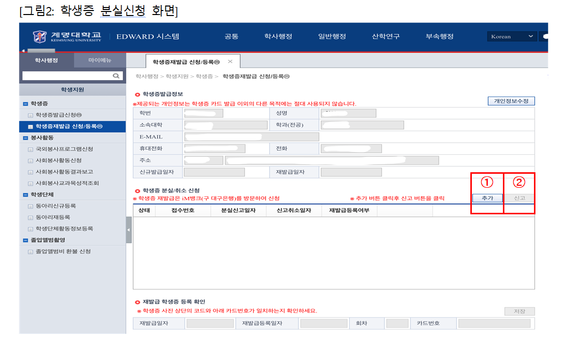Screen dimensions: 564x343
Task: Click the page icon beside 졸업앨범비 환불 신청
Action: tap(31, 252)
